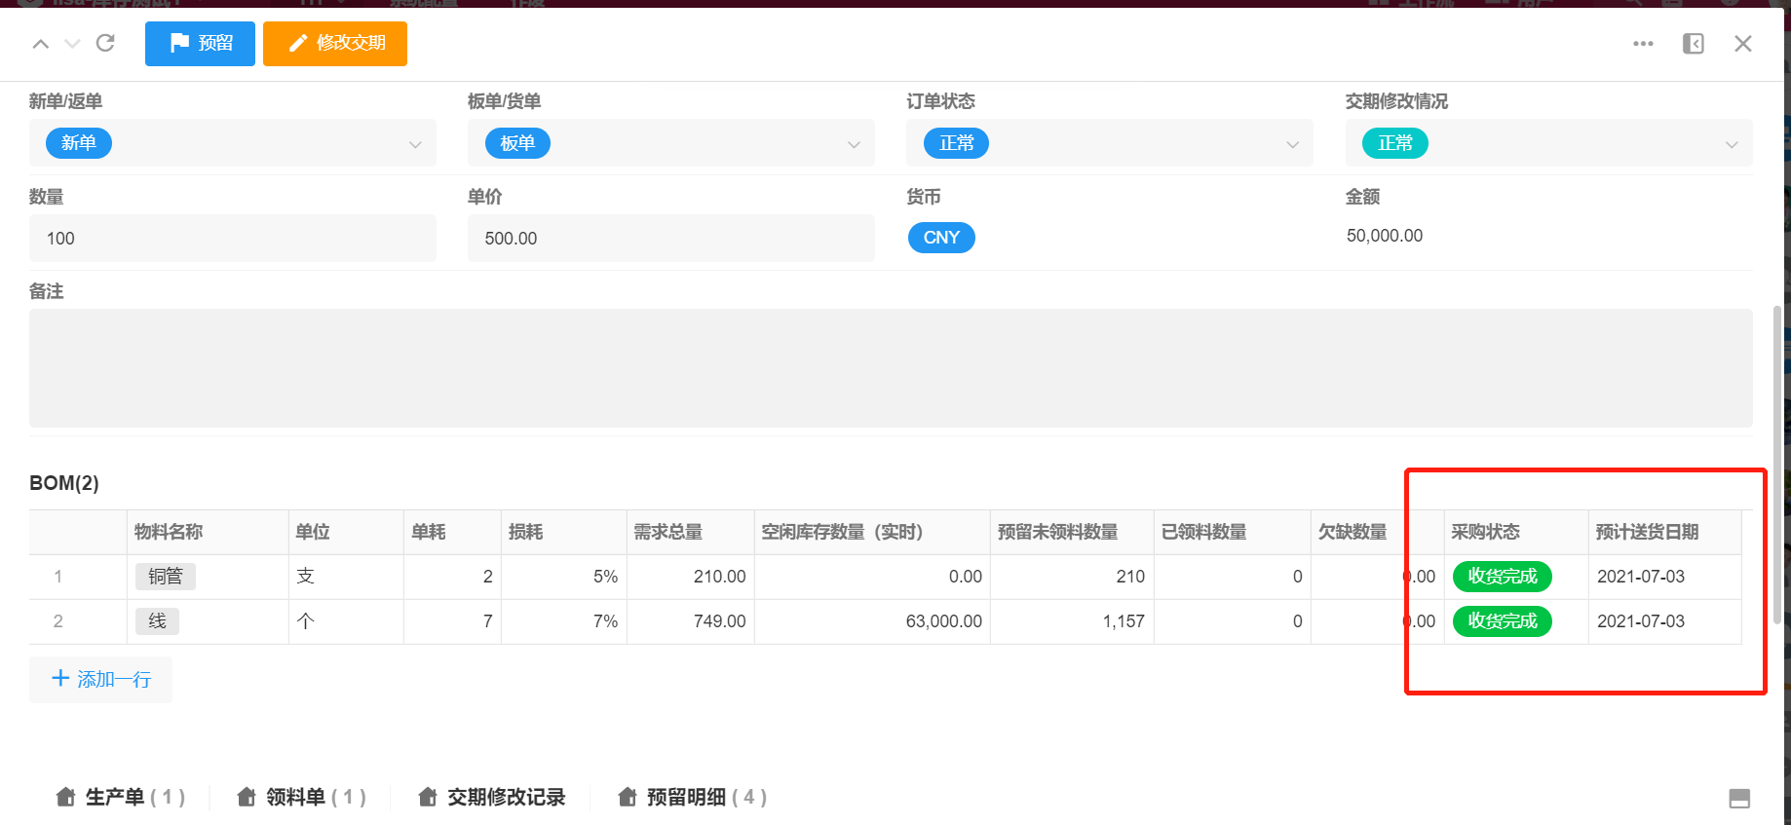Click the vertical scrollbar of the form
The width and height of the screenshot is (1791, 825).
pyautogui.click(x=1776, y=465)
